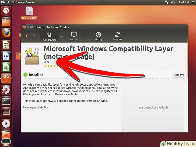This screenshot has height=147, width=196.
Task: Click Ubuntu Software Center launcher icon
Action: pos(6,78)
